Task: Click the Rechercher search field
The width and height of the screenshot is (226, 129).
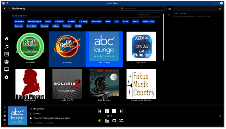Action: pos(149,15)
